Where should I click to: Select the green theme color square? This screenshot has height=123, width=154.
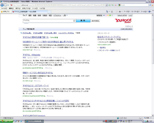(110, 15)
